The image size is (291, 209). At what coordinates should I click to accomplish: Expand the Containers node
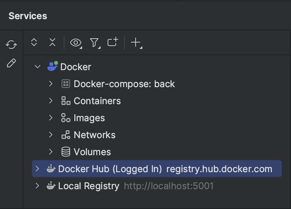click(x=51, y=101)
